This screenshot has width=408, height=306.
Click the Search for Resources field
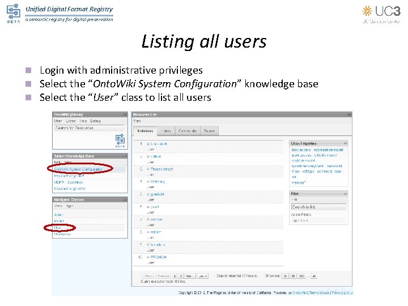[90, 128]
